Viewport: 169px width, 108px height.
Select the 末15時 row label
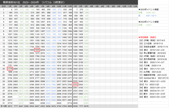tap(4, 106)
